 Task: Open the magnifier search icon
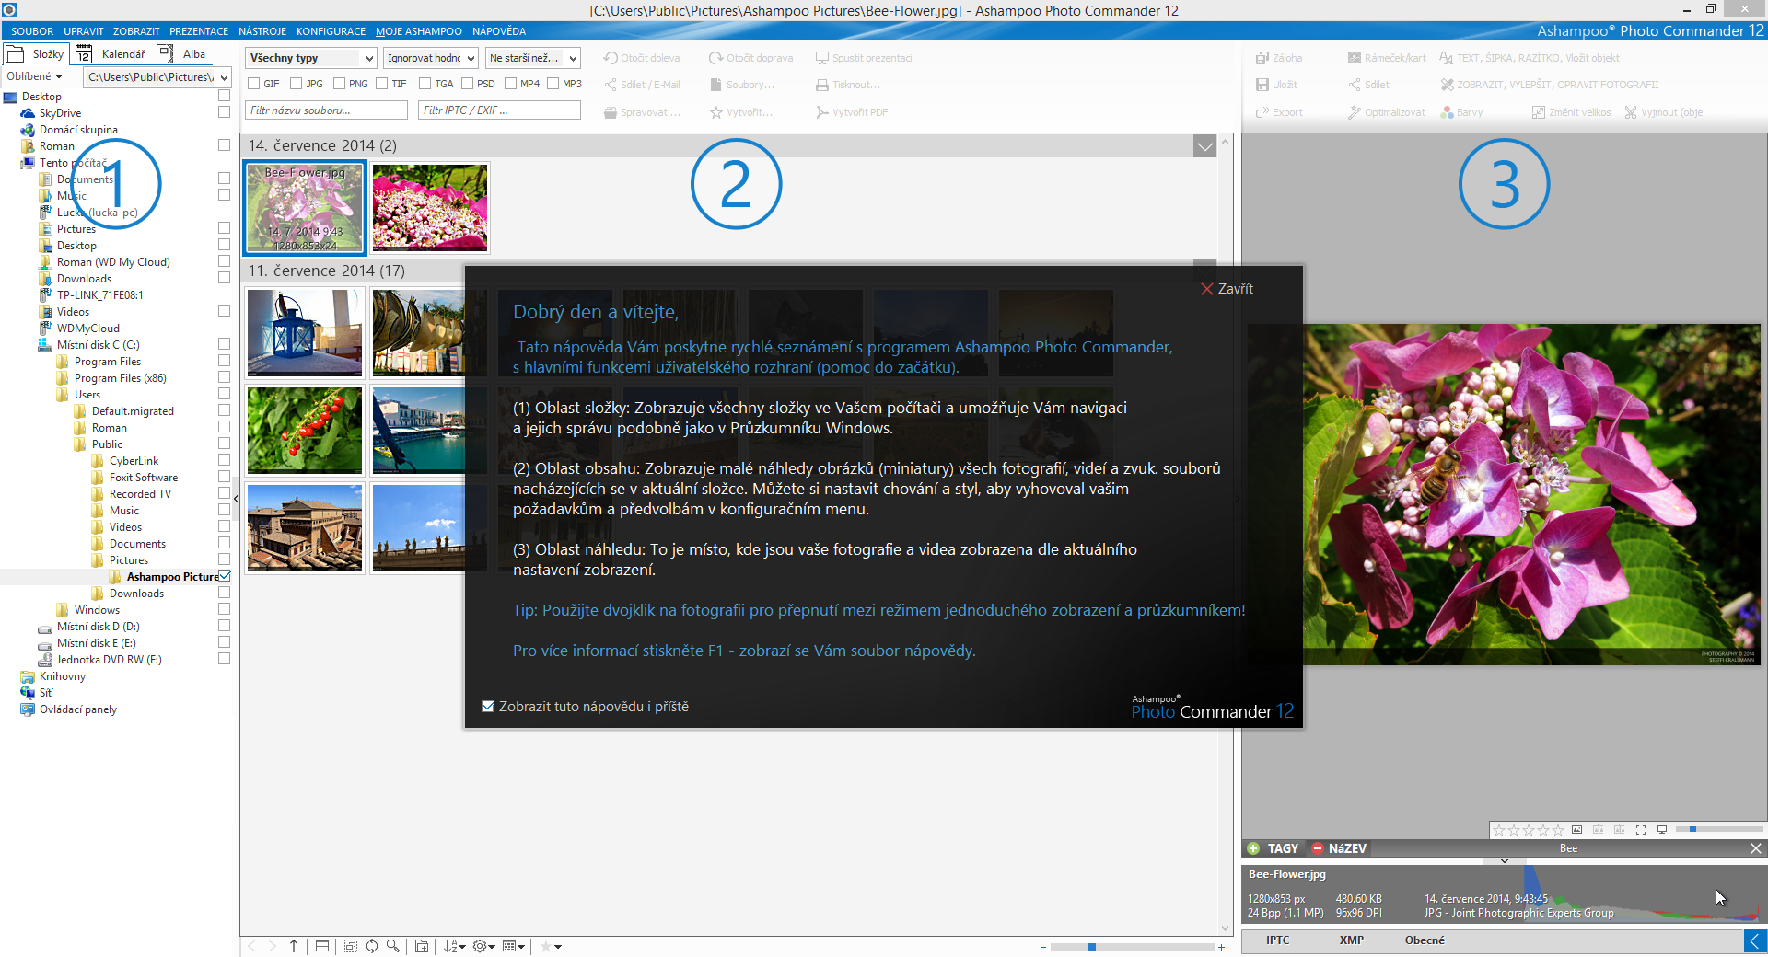(x=393, y=946)
